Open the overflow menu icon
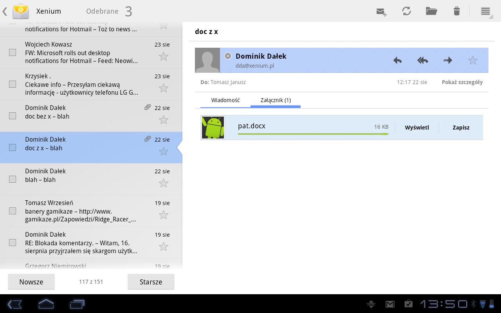The image size is (501, 313). [485, 11]
